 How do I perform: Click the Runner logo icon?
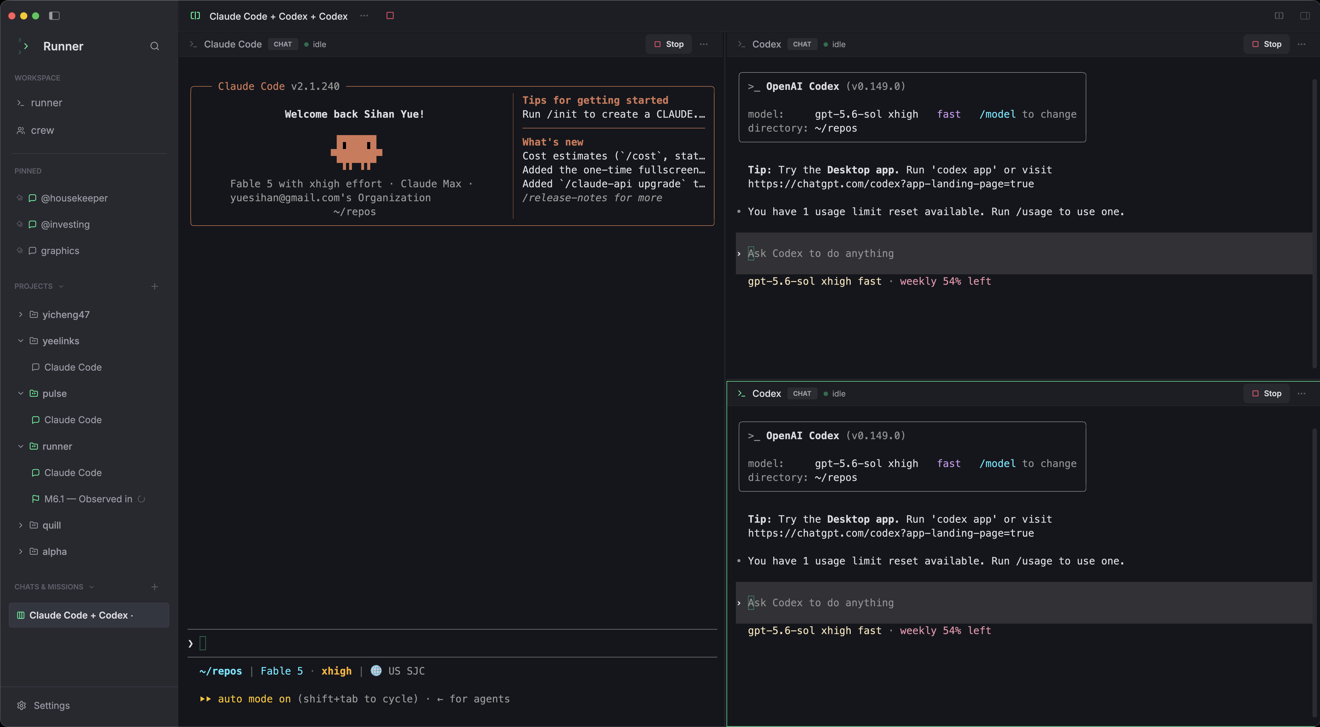23,46
